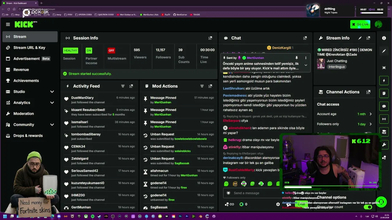
Task: Toggle the wrench icon in right sidebar
Action: coord(384,144)
